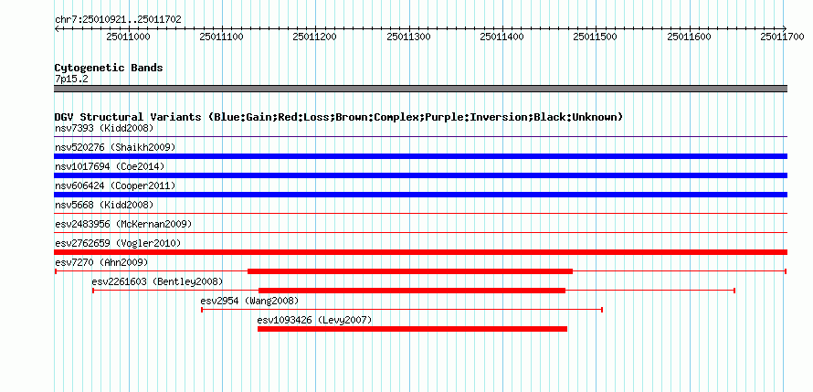813x392 pixels.
Task: Click the blue nsv1017694 gain bar
Action: point(421,175)
